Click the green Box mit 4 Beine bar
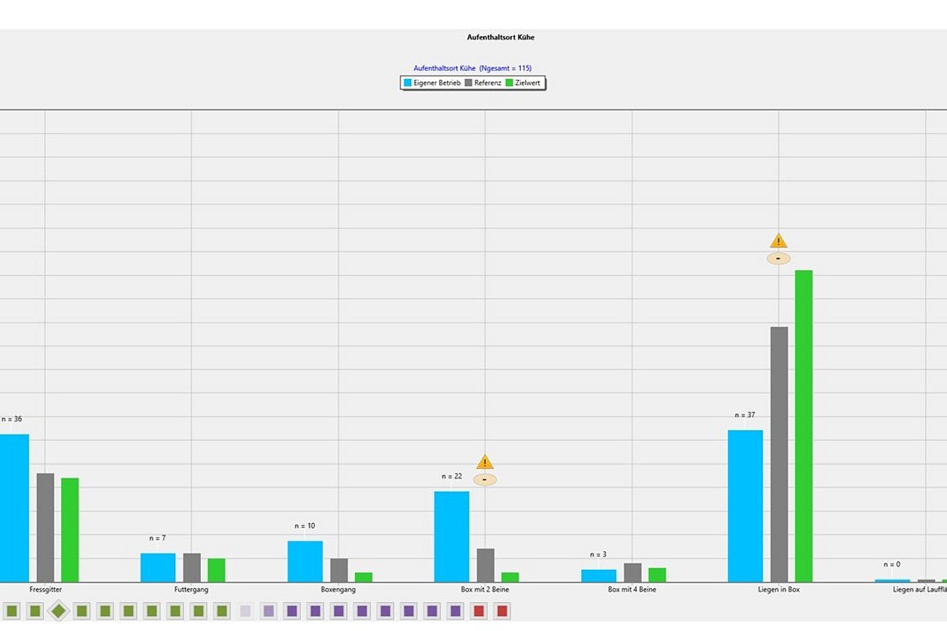 (657, 575)
